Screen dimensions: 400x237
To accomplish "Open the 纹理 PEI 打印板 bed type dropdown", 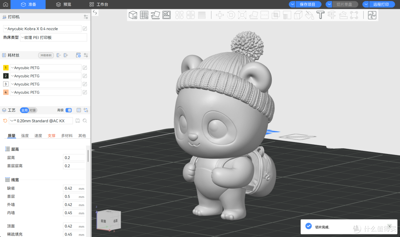I will pyautogui.click(x=54, y=37).
